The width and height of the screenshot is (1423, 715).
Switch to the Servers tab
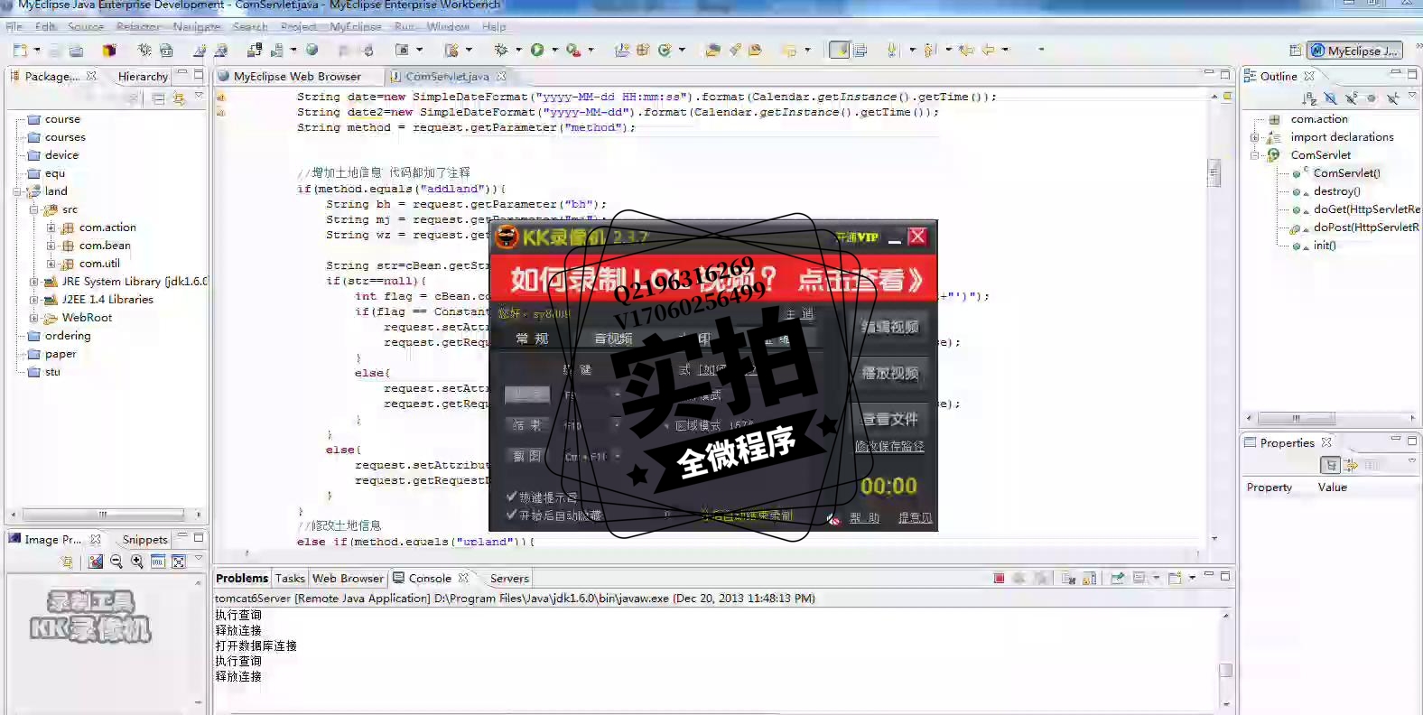pyautogui.click(x=509, y=579)
